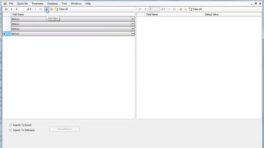Go to first record in left toolbar

[x=6, y=9]
